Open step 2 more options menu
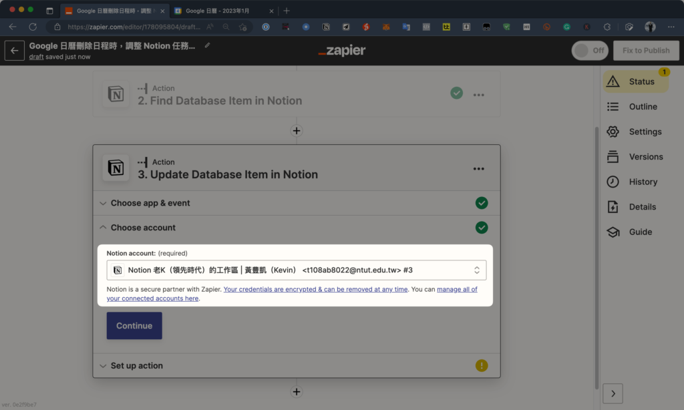Screen dimensions: 684x410 [x=478, y=95]
